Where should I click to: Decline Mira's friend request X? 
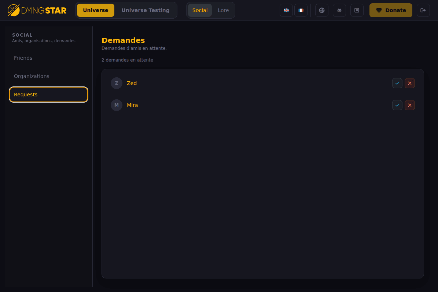(410, 105)
